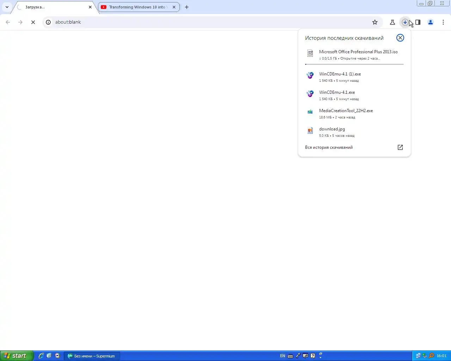451x361 pixels.
Task: Click the orange magnifier tray icon
Action: coord(431,356)
